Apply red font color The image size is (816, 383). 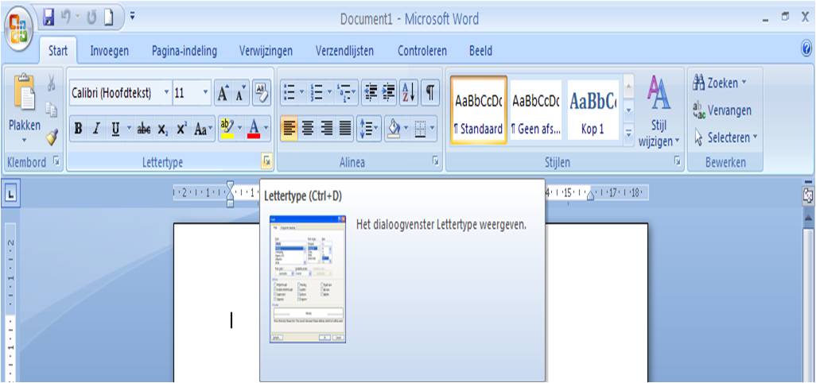(254, 129)
